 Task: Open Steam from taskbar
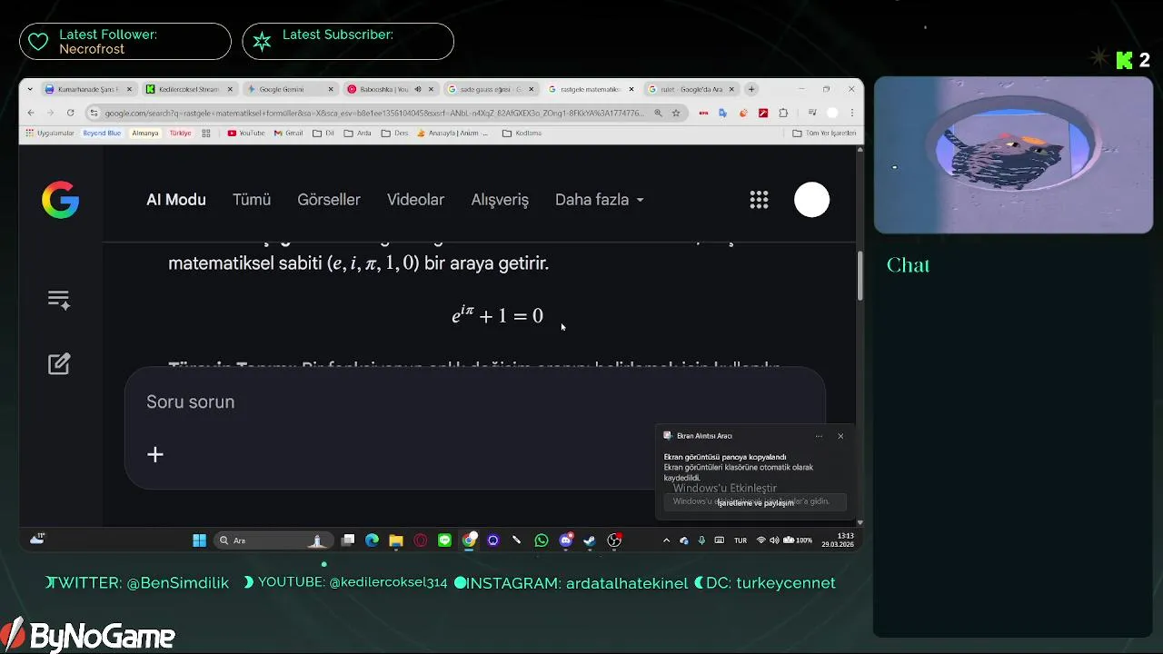(590, 540)
